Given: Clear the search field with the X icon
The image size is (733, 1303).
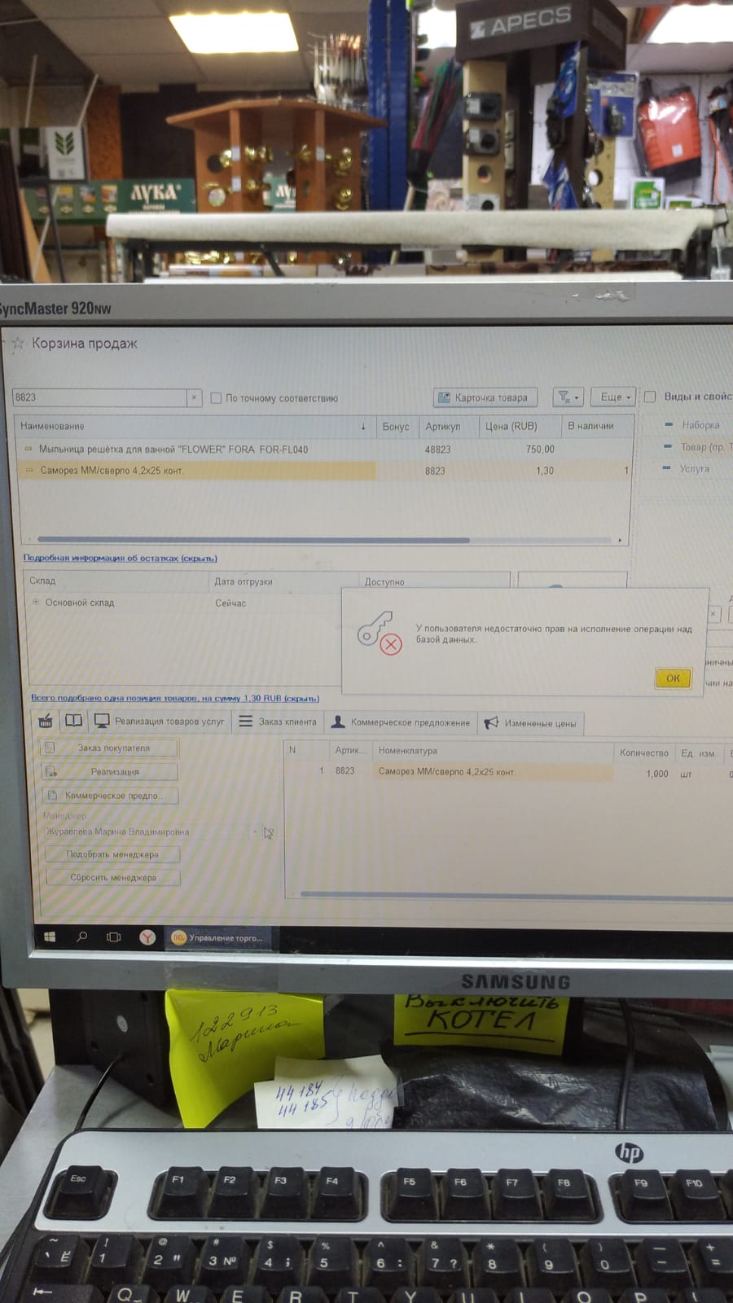Looking at the screenshot, I should (194, 397).
